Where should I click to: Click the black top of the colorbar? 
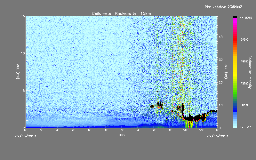pyautogui.click(x=235, y=17)
